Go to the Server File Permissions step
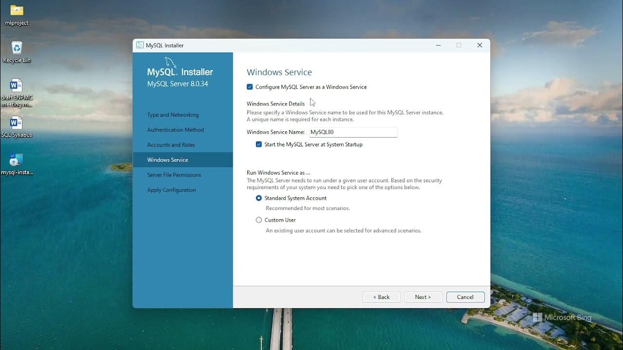623x350 pixels. (x=174, y=175)
